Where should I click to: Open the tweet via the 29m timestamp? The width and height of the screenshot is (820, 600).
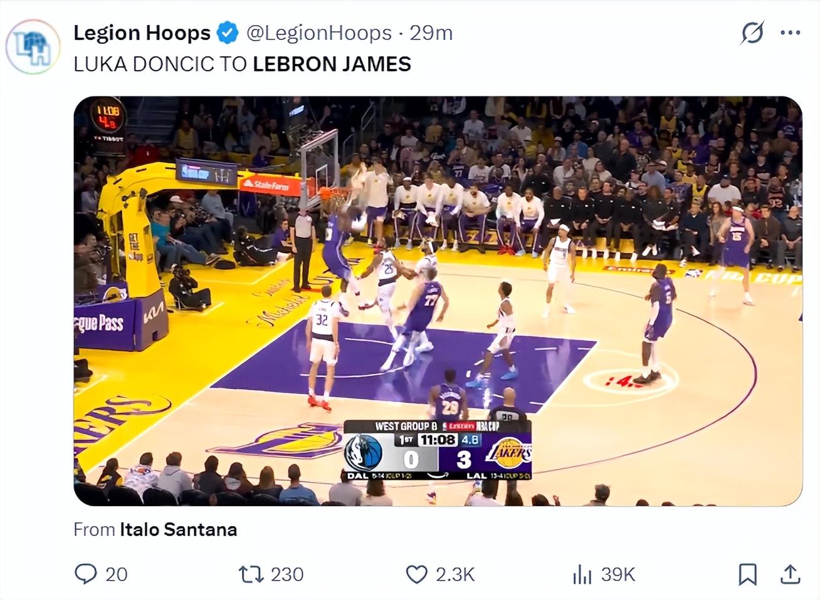coord(431,33)
